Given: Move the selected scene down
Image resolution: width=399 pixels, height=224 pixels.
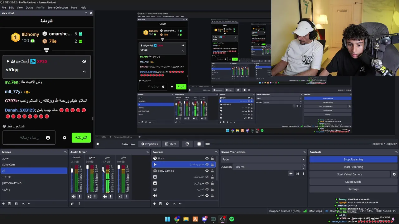Looking at the screenshot, I should 29,204.
